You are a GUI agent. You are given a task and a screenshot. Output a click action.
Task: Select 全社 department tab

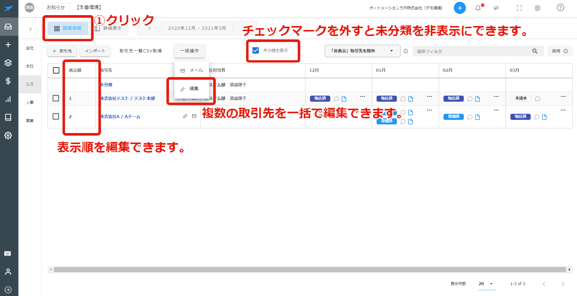pyautogui.click(x=30, y=48)
